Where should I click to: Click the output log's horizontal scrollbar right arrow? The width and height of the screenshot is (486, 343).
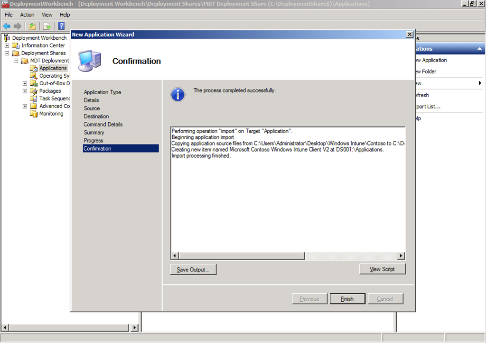[x=401, y=256]
